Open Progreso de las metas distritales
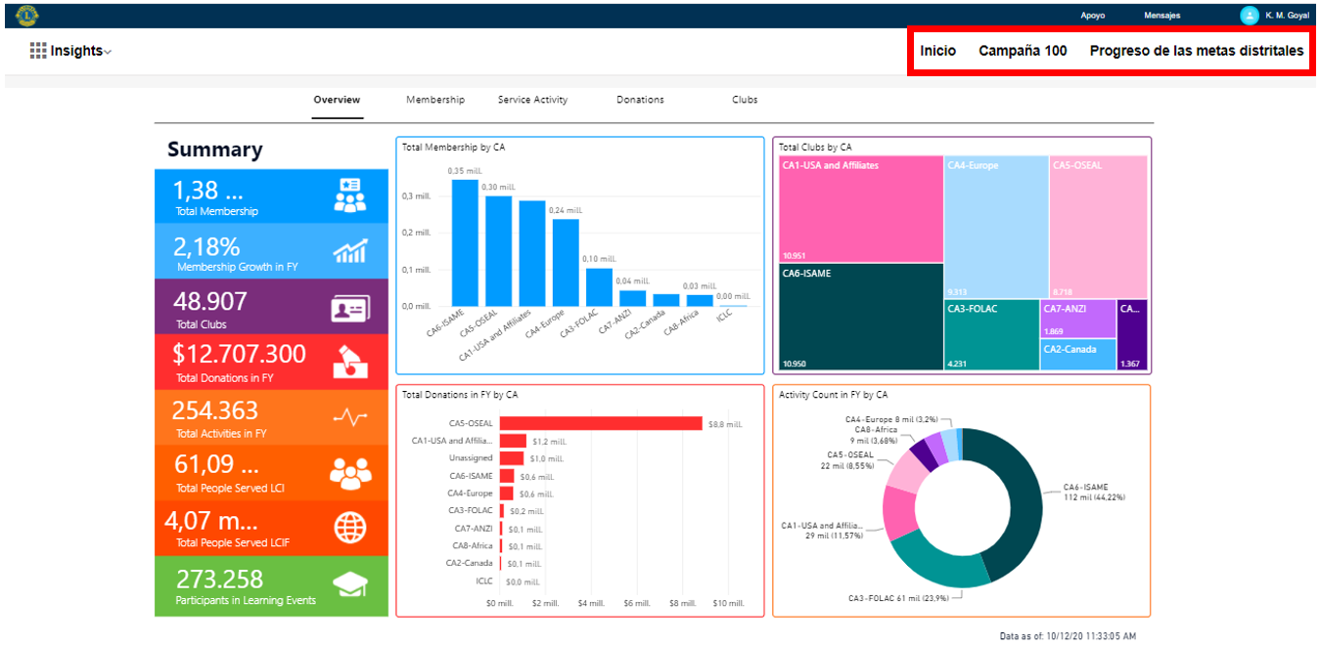 tap(1197, 51)
